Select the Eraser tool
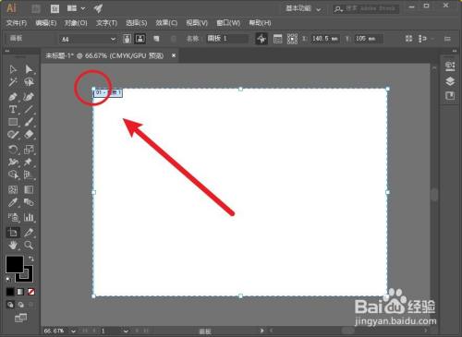 coord(29,135)
